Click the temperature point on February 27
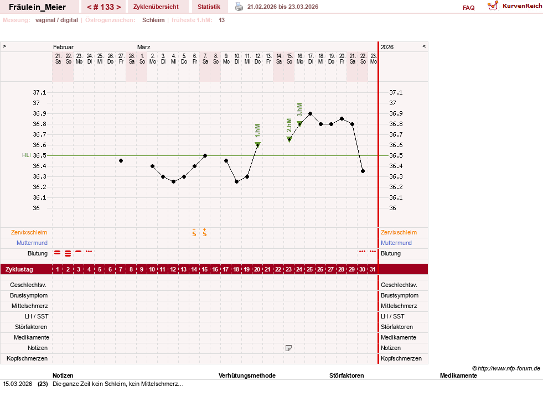 (121, 161)
